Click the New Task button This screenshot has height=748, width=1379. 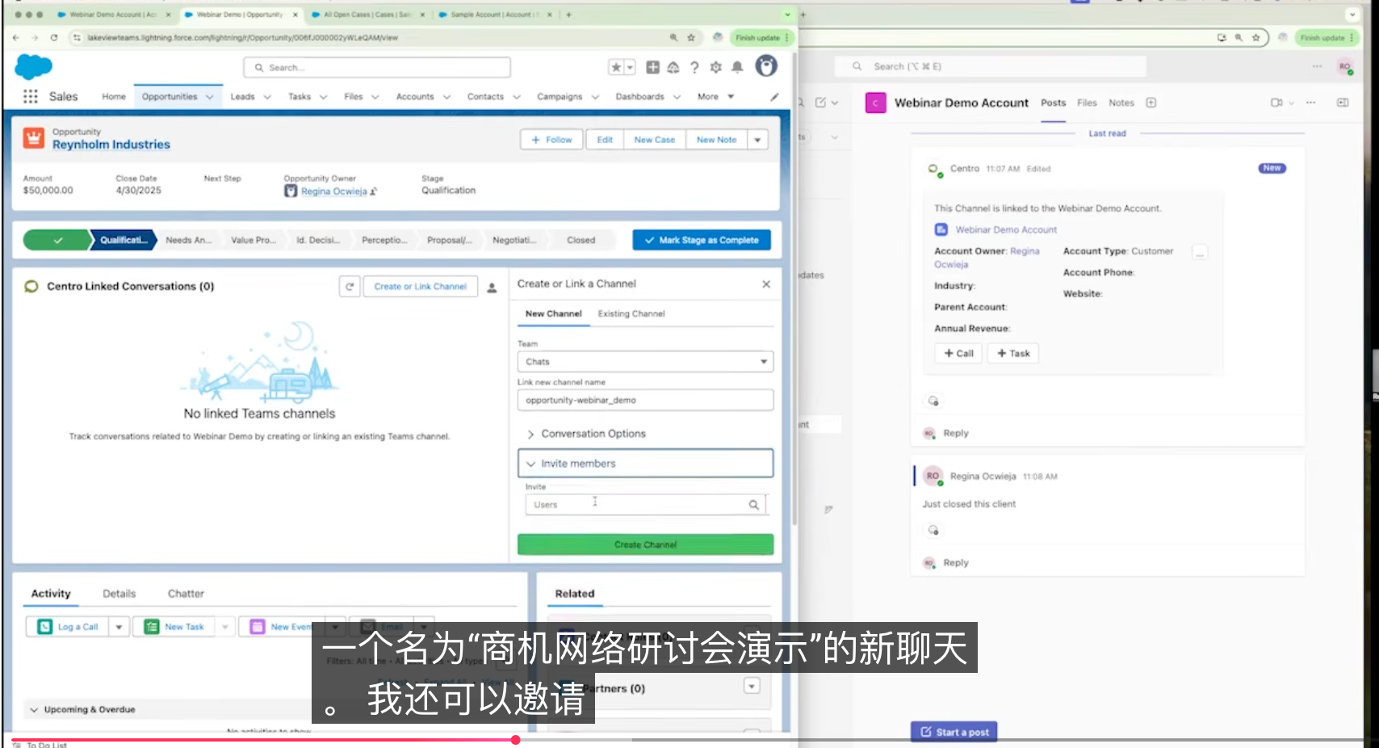[x=174, y=627]
